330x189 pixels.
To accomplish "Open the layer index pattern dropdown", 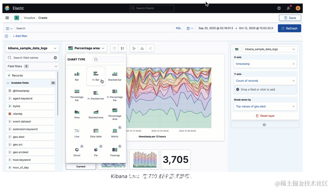I will point(270,49).
